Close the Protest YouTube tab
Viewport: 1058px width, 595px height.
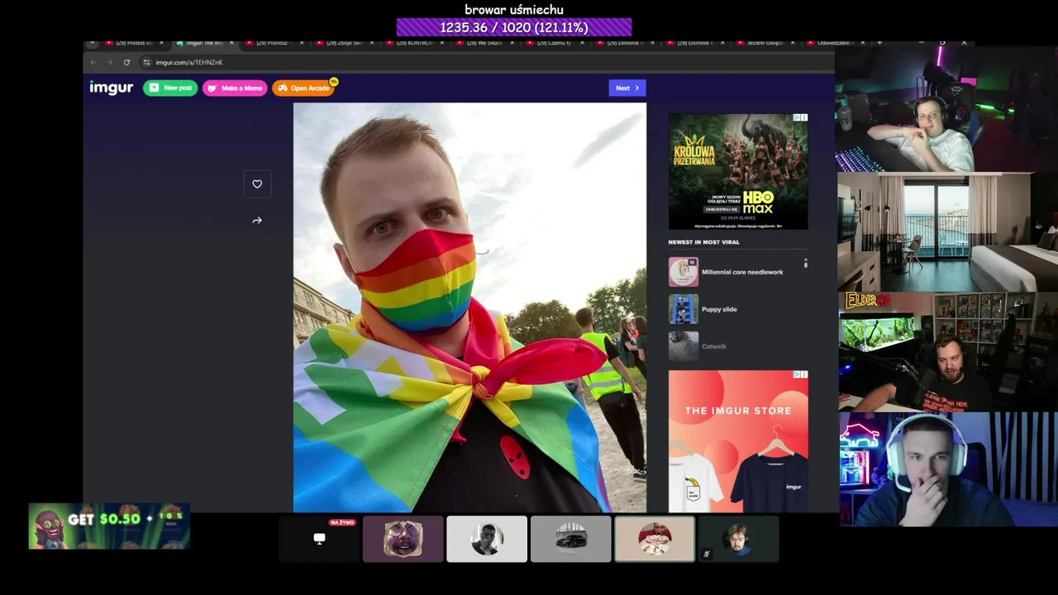[x=161, y=43]
